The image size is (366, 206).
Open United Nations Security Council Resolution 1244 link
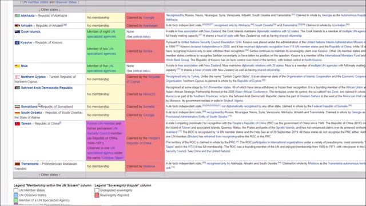(211, 42)
